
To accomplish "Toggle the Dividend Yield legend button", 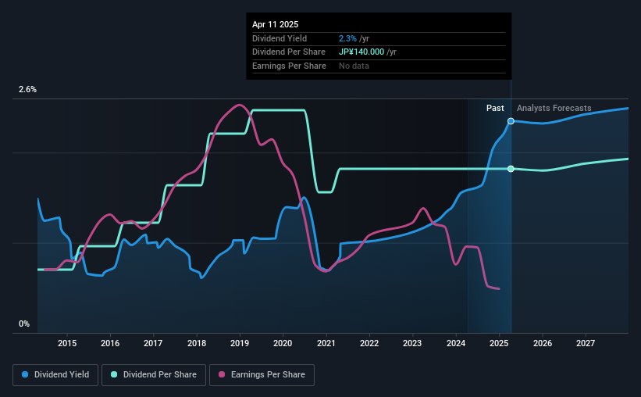I will [55, 375].
